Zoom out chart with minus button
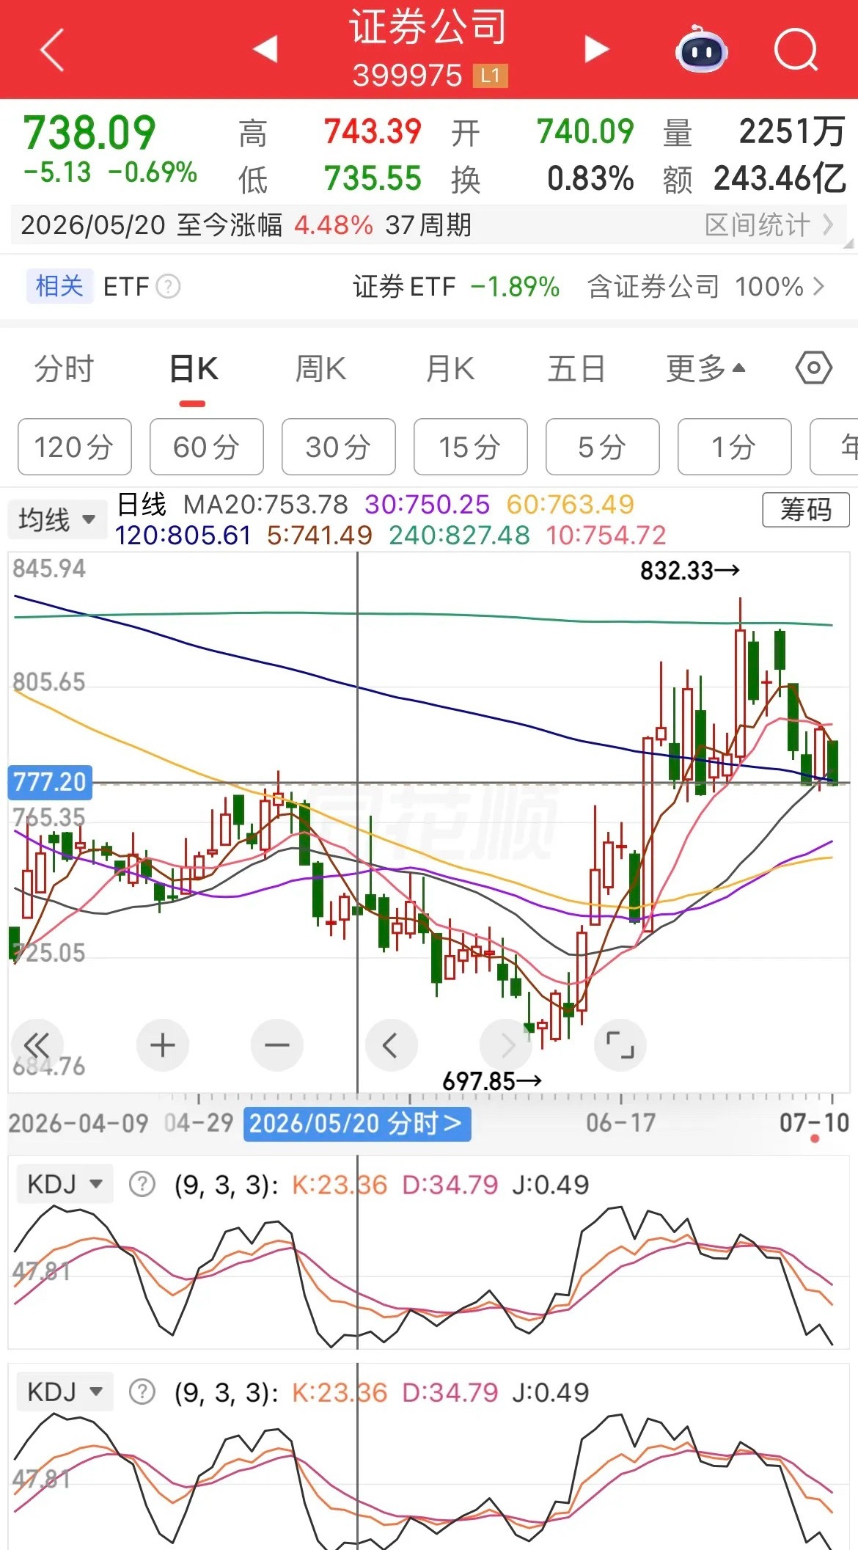The height and width of the screenshot is (1550, 858). point(276,1045)
